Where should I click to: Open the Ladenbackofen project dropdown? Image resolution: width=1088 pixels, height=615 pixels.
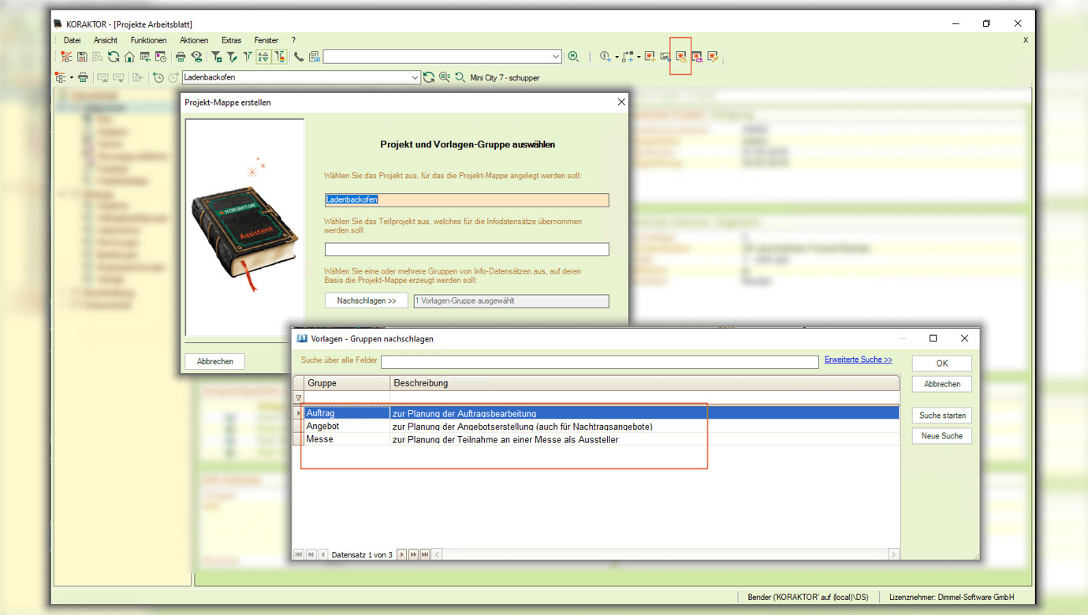(415, 77)
